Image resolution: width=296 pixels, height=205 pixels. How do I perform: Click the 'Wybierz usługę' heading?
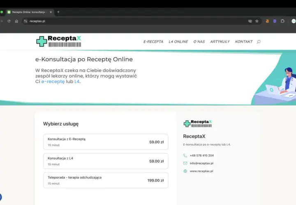(61, 124)
